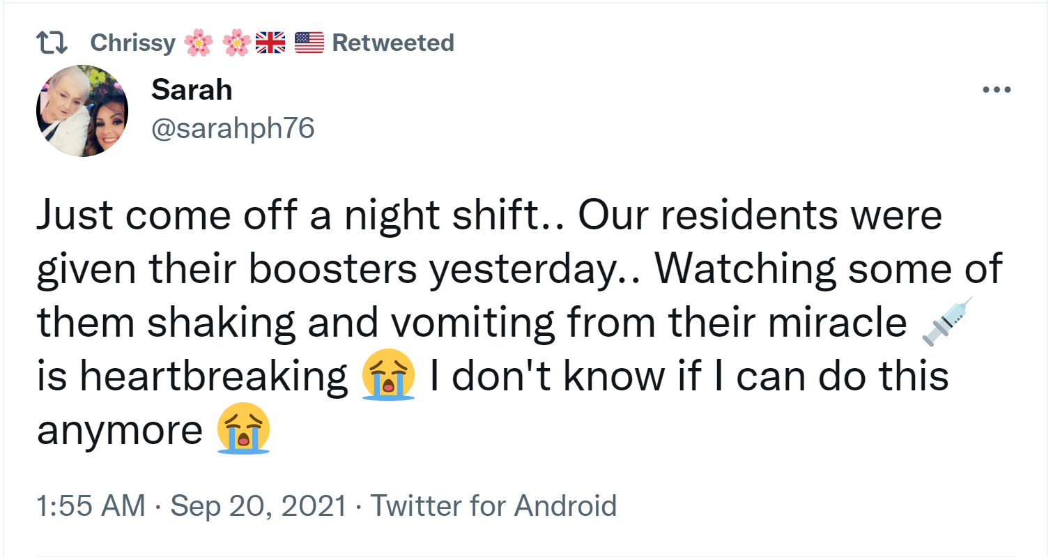1053x557 pixels.
Task: Click the first cherry blossom emoji
Action: [x=199, y=43]
